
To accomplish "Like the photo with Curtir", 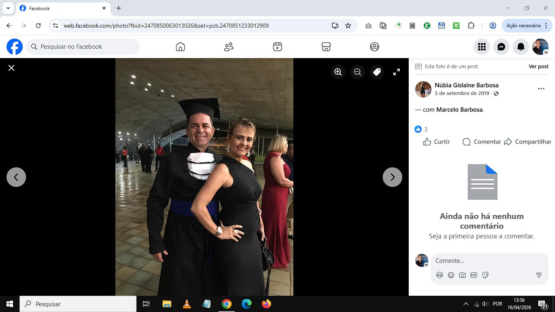I will point(437,142).
